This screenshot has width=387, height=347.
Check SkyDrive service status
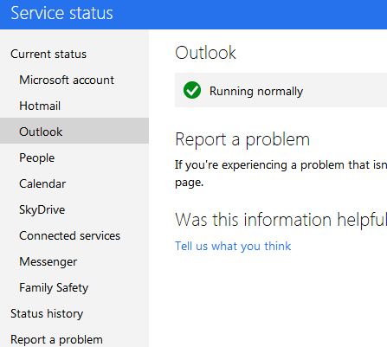pyautogui.click(x=42, y=210)
